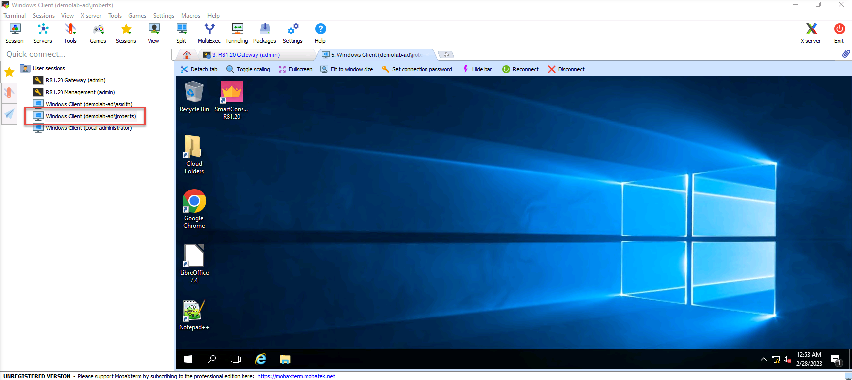Open the sidebar Sessions star tab

[x=9, y=72]
